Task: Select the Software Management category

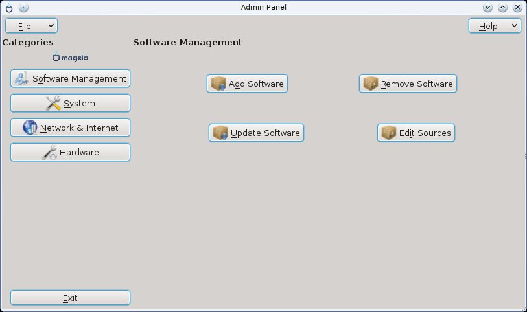Action: pos(70,78)
